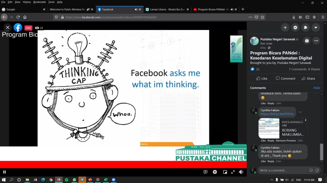Mute audio on the Facebook tab
327x183 pixels.
click(136, 9)
